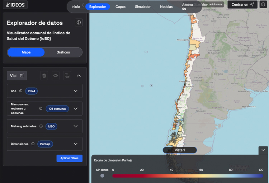The height and width of the screenshot is (183, 269).
Task: Click the location arrow in Centrar en
Action: 252,4
